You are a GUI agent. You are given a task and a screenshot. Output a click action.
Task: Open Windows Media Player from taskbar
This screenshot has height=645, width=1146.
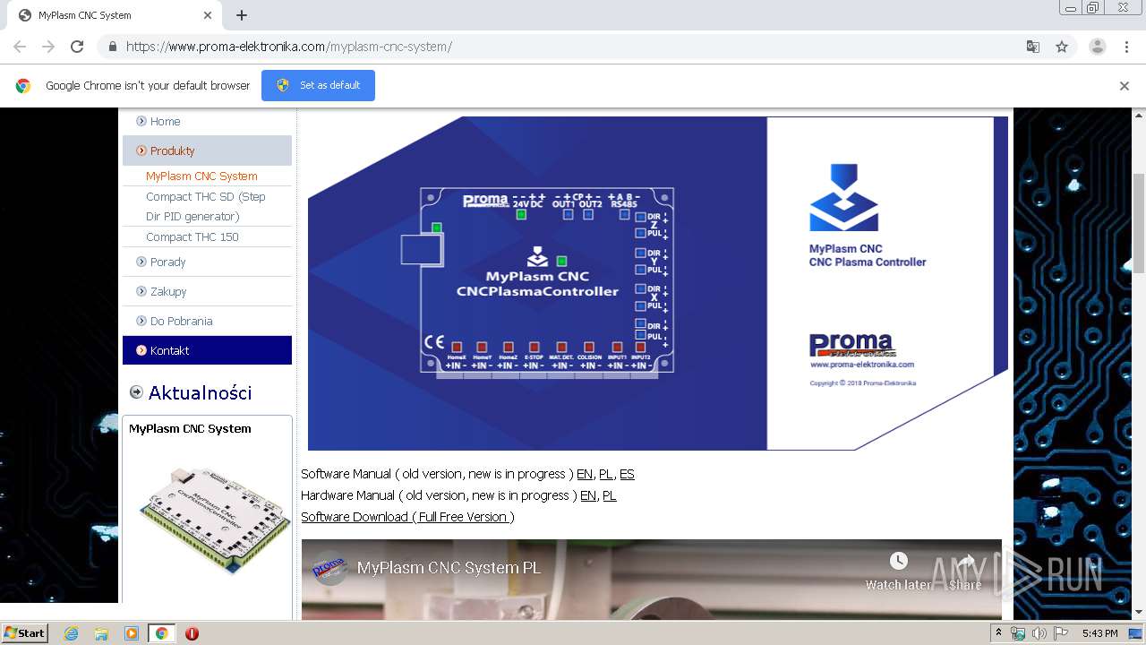tap(132, 633)
